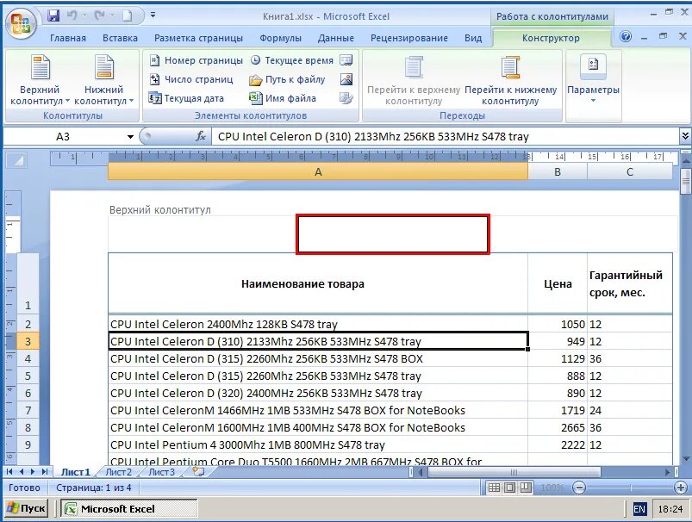Open the 'Формулы' tab

pyautogui.click(x=280, y=38)
